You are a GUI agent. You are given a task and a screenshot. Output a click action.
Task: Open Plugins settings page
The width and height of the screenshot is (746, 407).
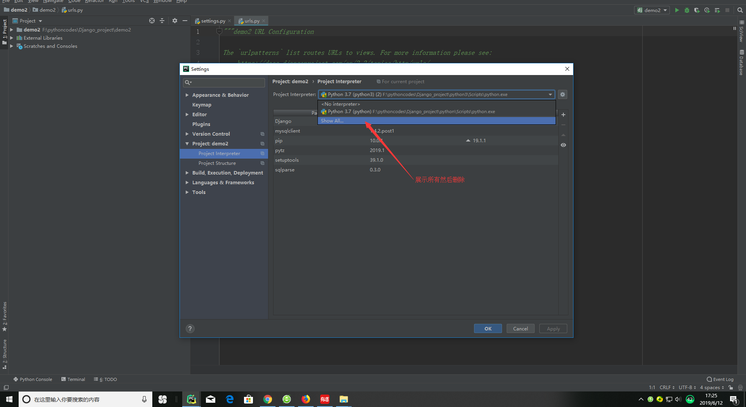pos(201,124)
